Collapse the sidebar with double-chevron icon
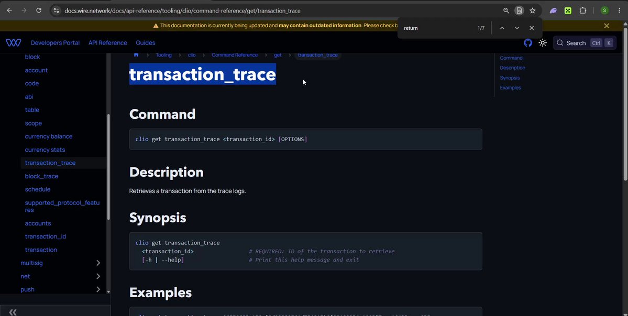This screenshot has width=628, height=316. (x=13, y=312)
